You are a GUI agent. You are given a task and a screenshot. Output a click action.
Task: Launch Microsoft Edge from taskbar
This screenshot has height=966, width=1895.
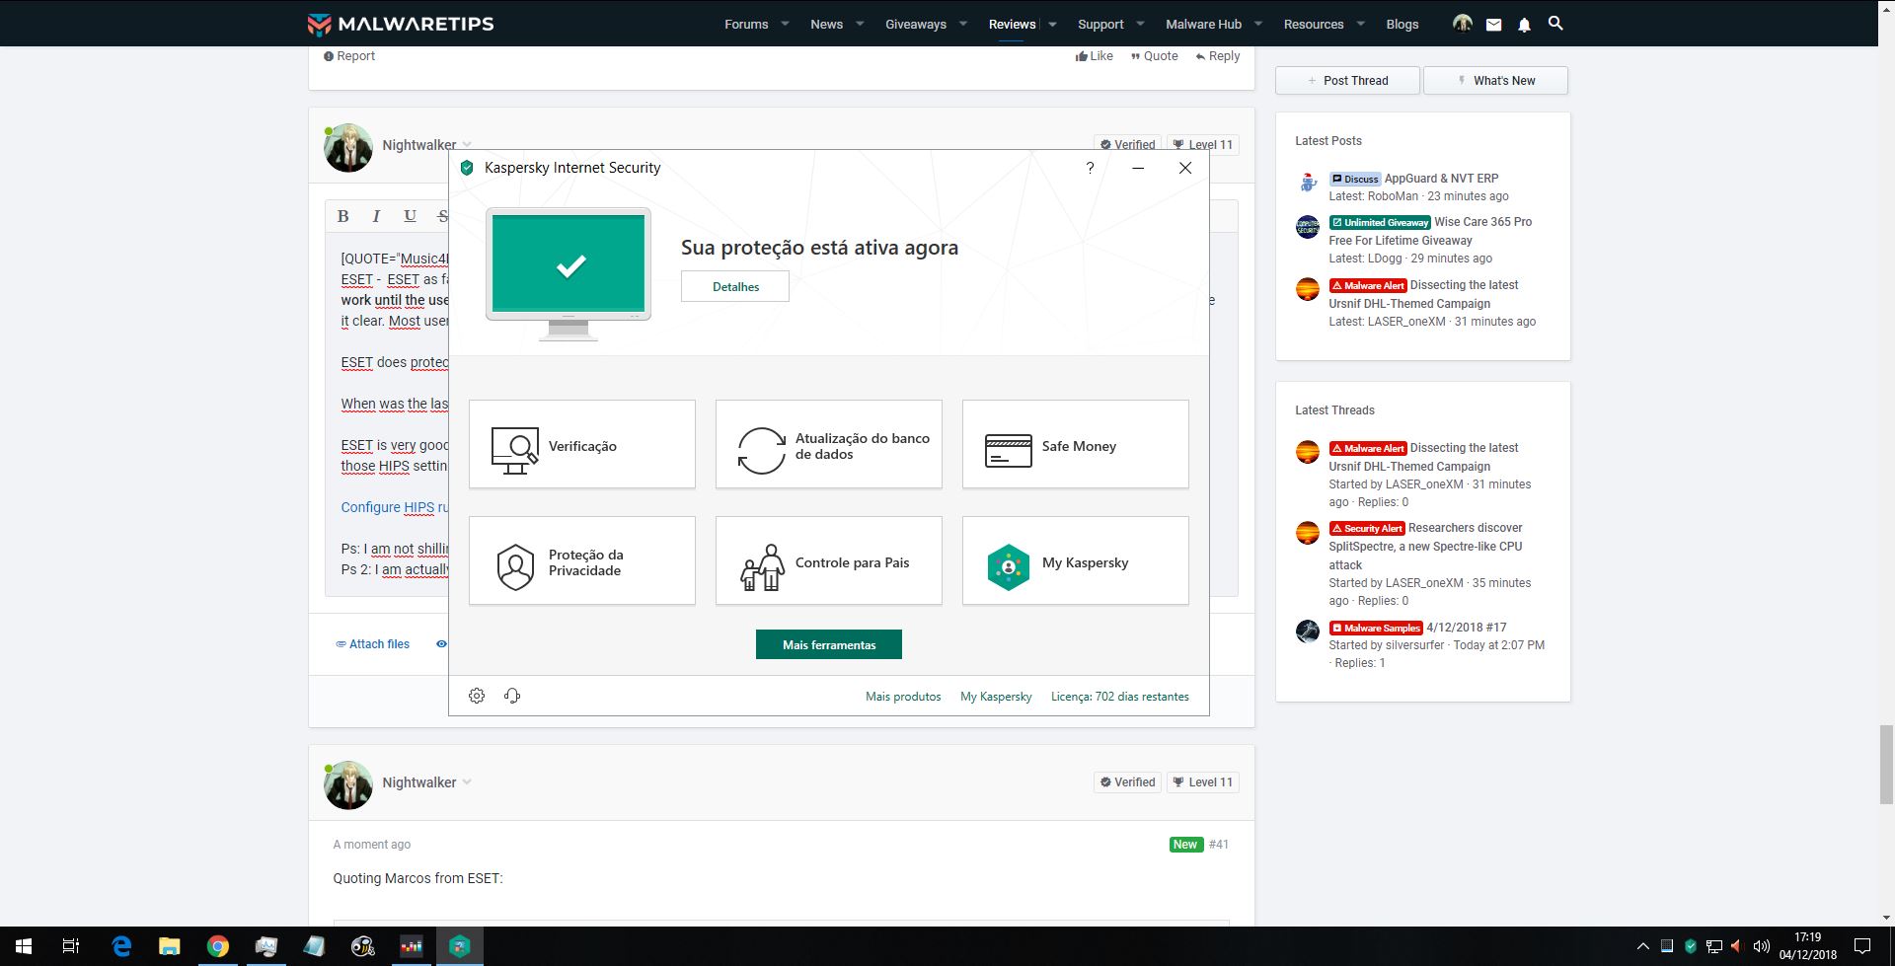point(121,946)
